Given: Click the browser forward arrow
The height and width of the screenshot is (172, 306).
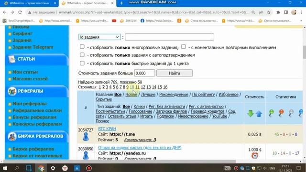Looking at the screenshot, I should [12, 12].
